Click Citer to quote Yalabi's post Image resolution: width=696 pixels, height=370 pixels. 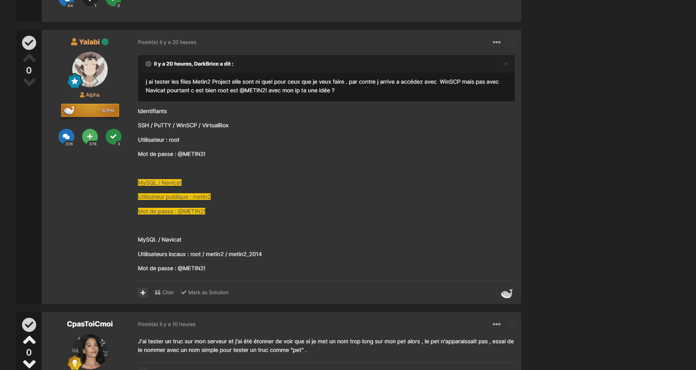tap(164, 293)
